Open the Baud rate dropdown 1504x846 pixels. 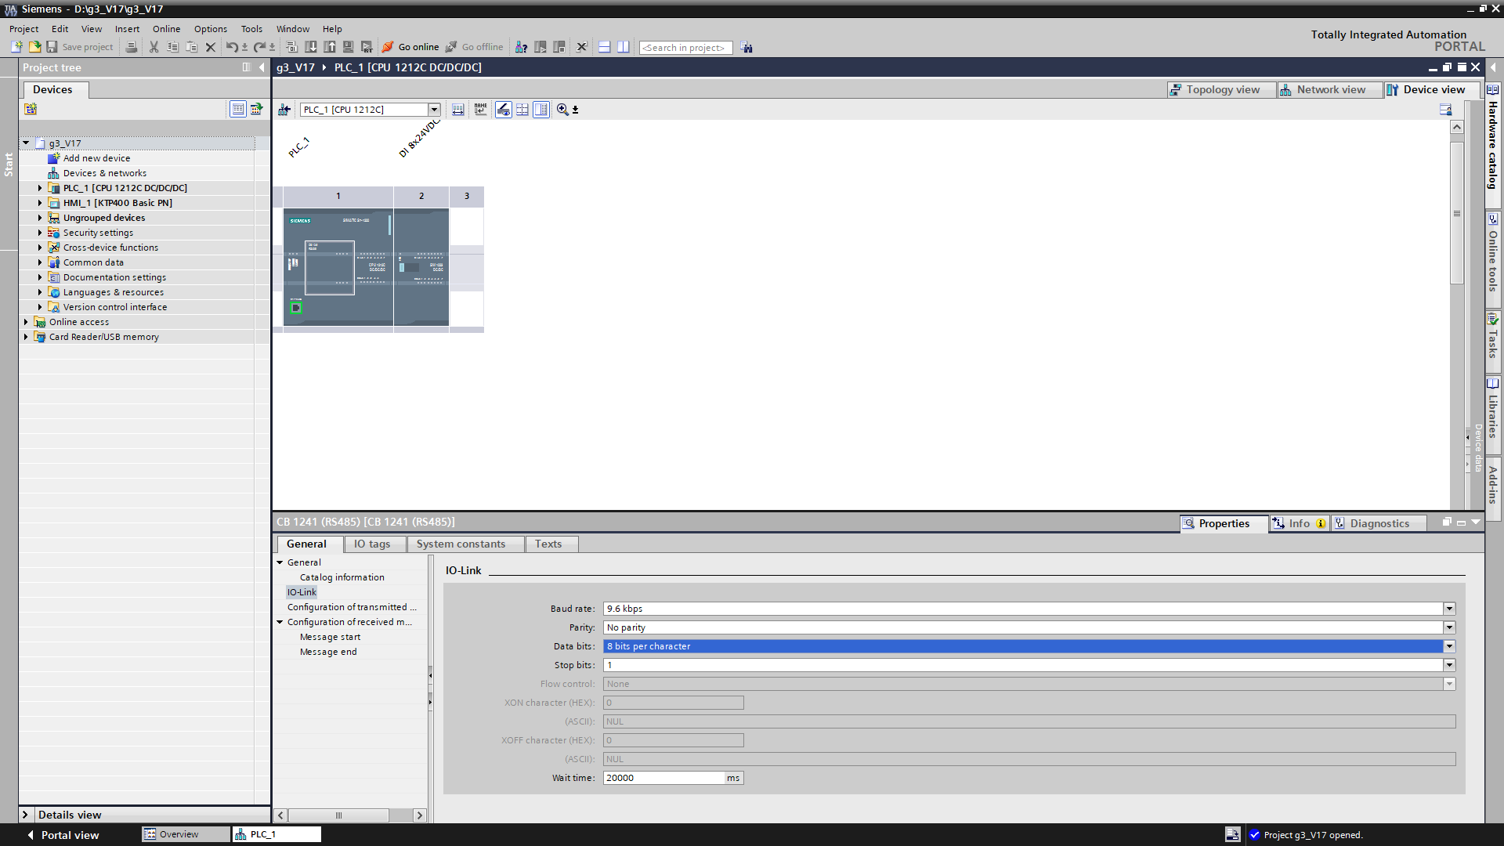tap(1449, 609)
